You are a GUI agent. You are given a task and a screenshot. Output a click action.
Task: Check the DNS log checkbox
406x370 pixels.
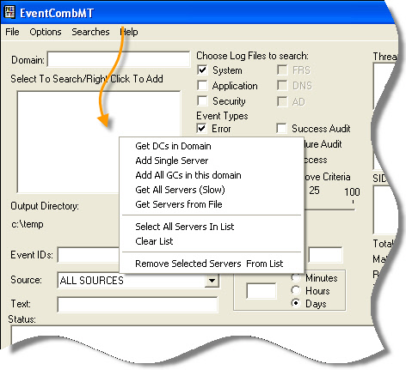tap(282, 86)
